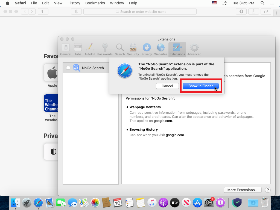Screen dimensions: 280x210
Task: Click the privacy report shield toolbar button
Action: tap(77, 11)
